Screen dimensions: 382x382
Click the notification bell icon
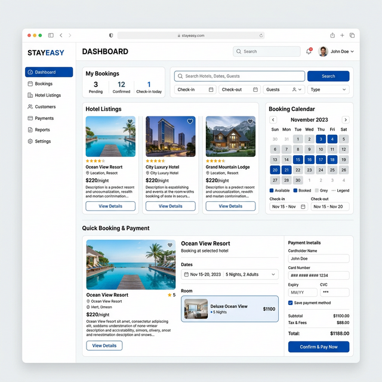pos(309,51)
